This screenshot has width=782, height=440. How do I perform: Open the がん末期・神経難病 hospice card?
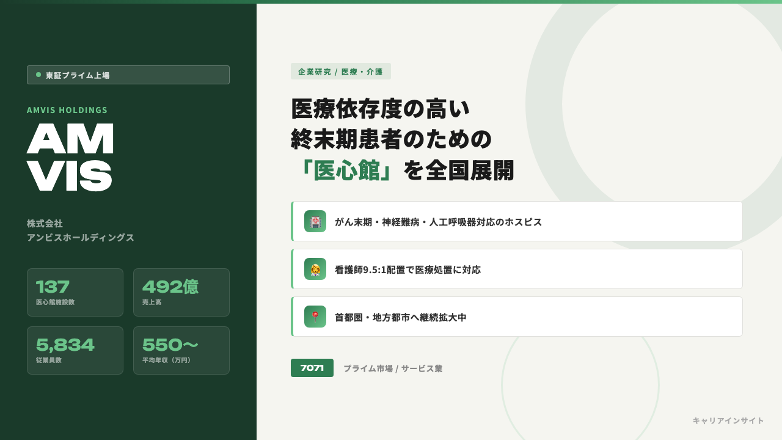[517, 221]
